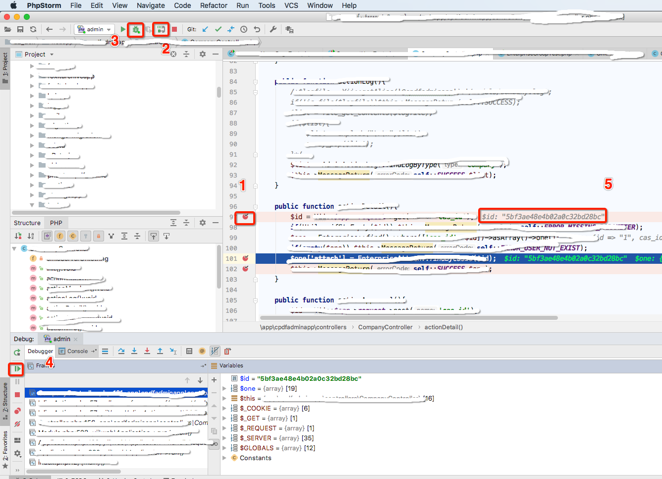662x479 pixels.
Task: Click the actionDetail() breadcrumb
Action: coord(443,327)
